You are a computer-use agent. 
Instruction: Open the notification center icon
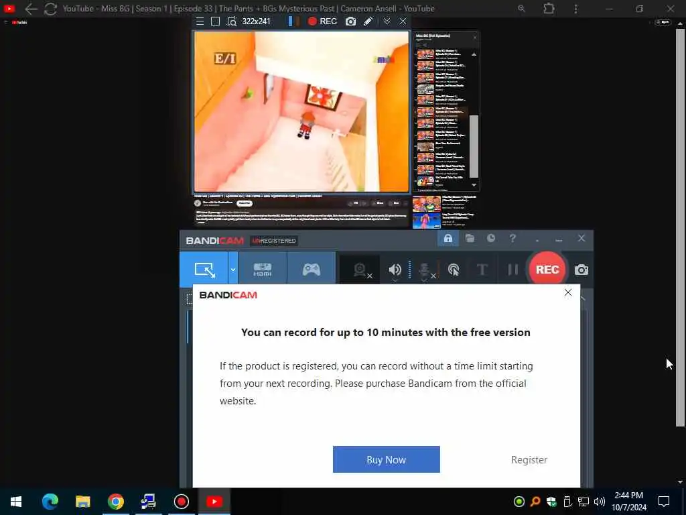(x=664, y=502)
